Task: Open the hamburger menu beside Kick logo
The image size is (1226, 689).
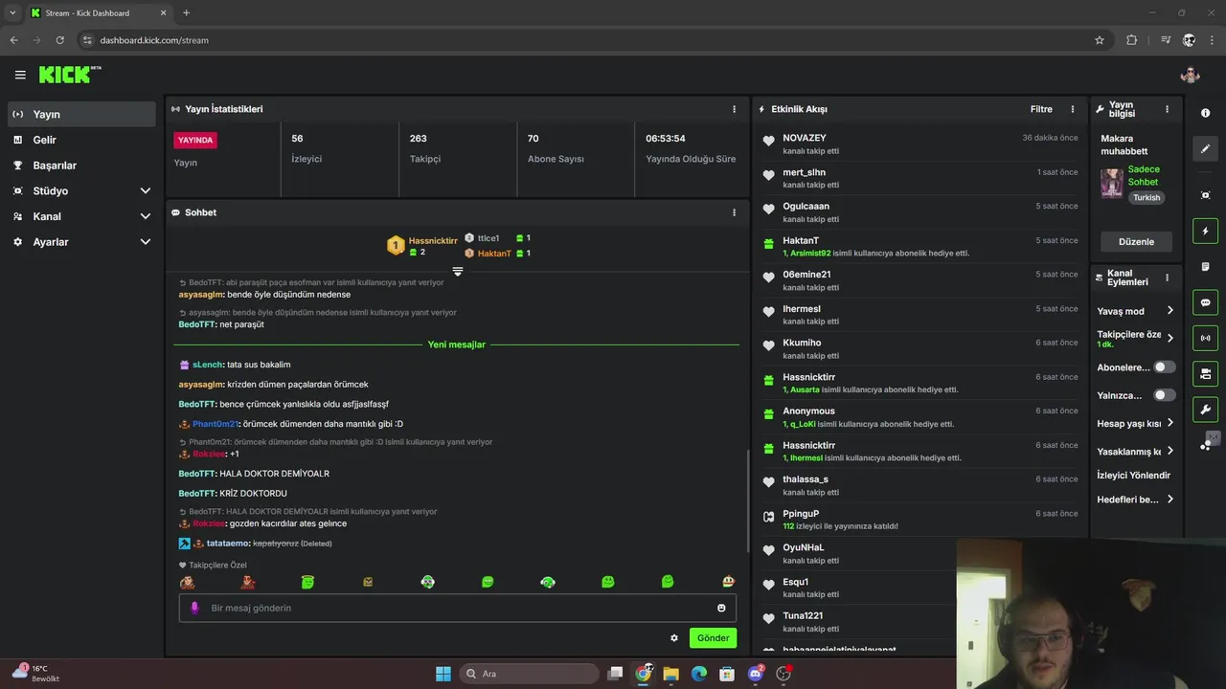Action: pyautogui.click(x=20, y=75)
